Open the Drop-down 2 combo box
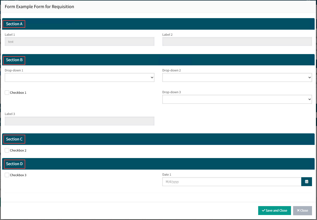Viewport: 317px width, 220px height. pyautogui.click(x=237, y=77)
